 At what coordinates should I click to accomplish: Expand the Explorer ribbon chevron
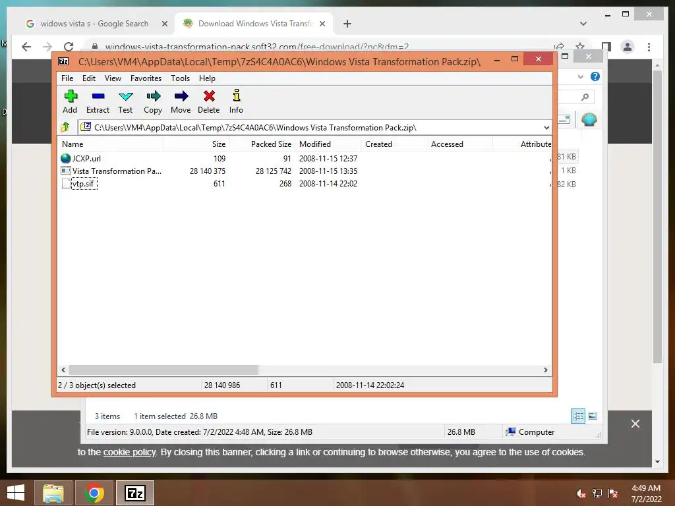click(x=580, y=76)
